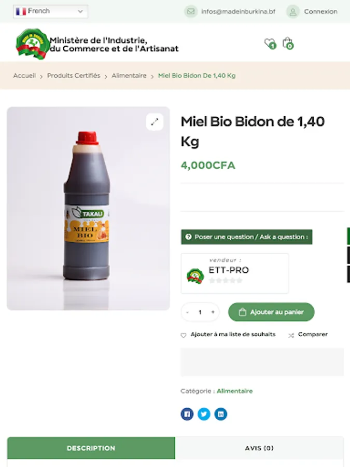The image size is (350, 467).
Task: Click the Made in Burkina site logo
Action: [32, 44]
